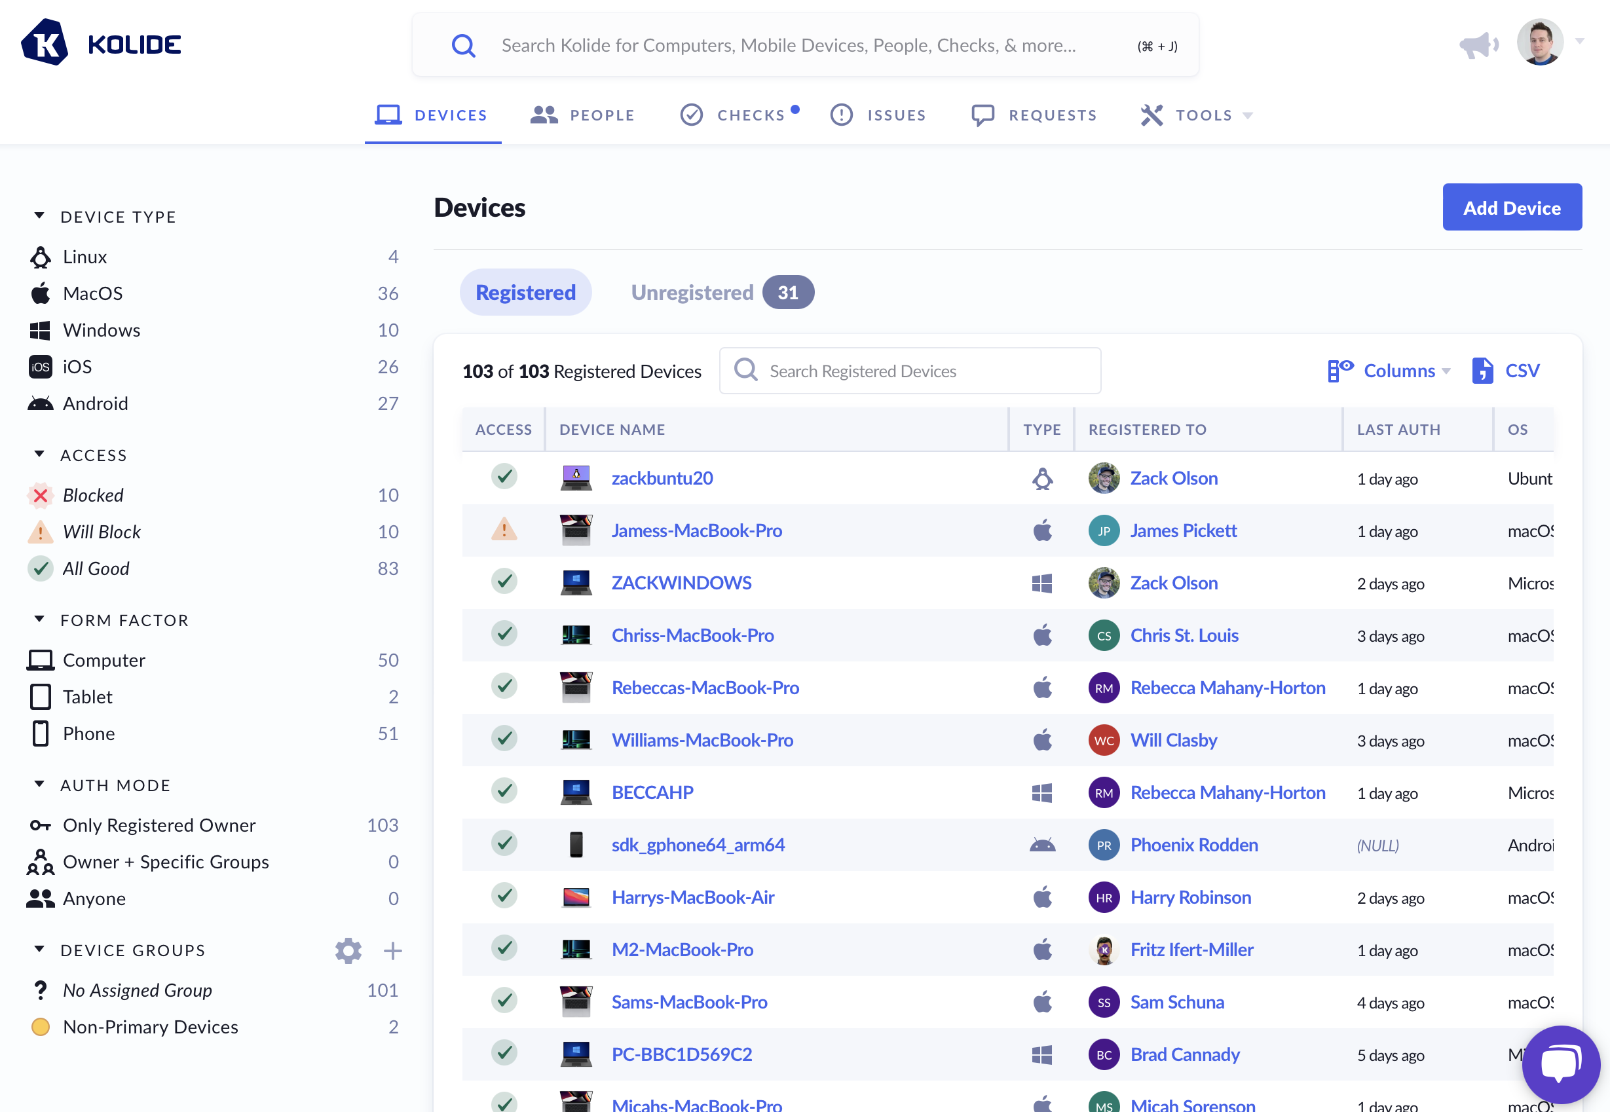The image size is (1610, 1112).
Task: Add a new device group with plus icon
Action: click(x=393, y=950)
